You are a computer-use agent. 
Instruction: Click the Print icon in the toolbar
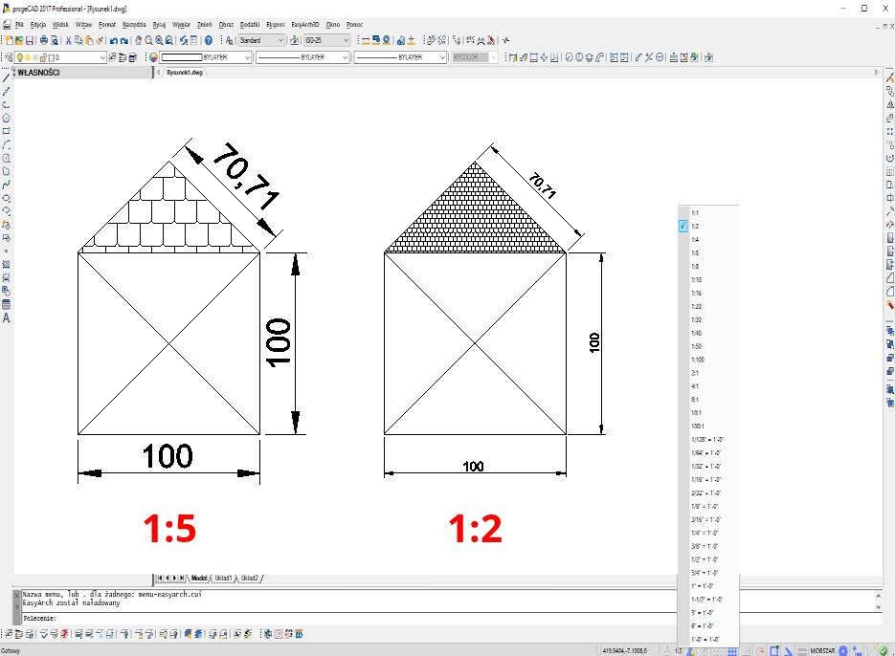43,41
